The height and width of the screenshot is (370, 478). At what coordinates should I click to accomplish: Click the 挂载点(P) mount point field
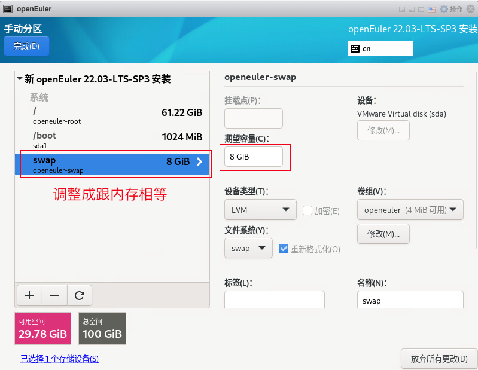(x=254, y=118)
